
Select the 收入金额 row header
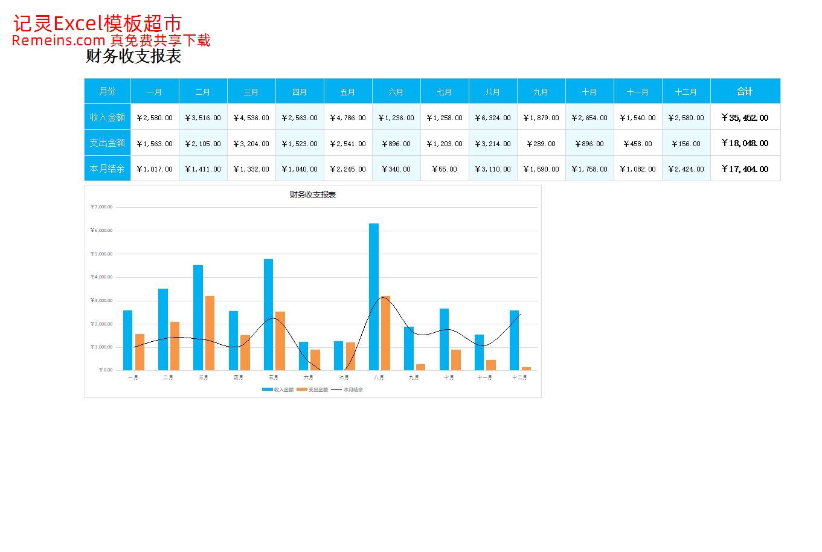108,117
